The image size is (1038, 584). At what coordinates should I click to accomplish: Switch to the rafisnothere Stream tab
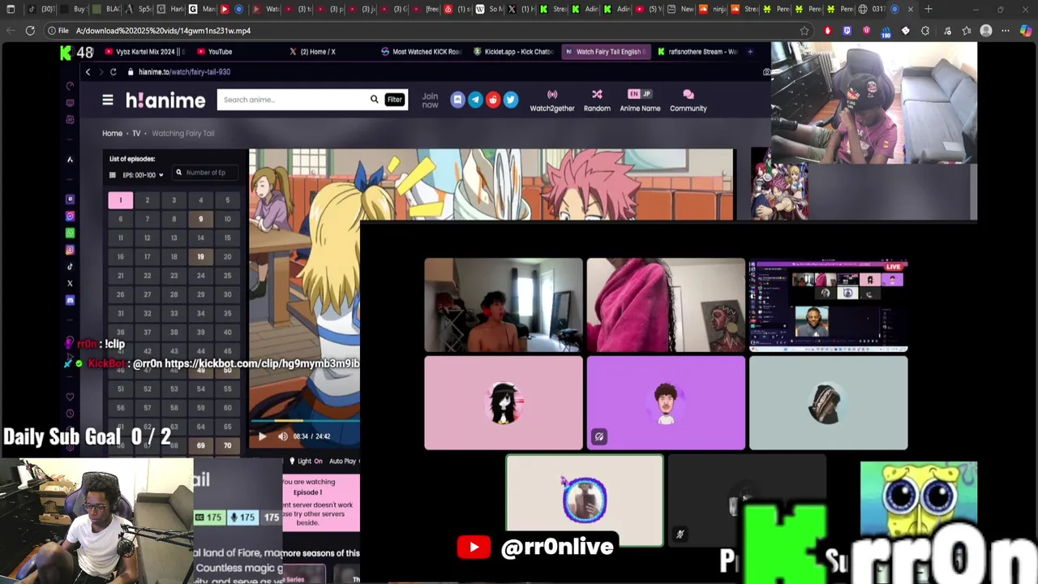pos(697,51)
